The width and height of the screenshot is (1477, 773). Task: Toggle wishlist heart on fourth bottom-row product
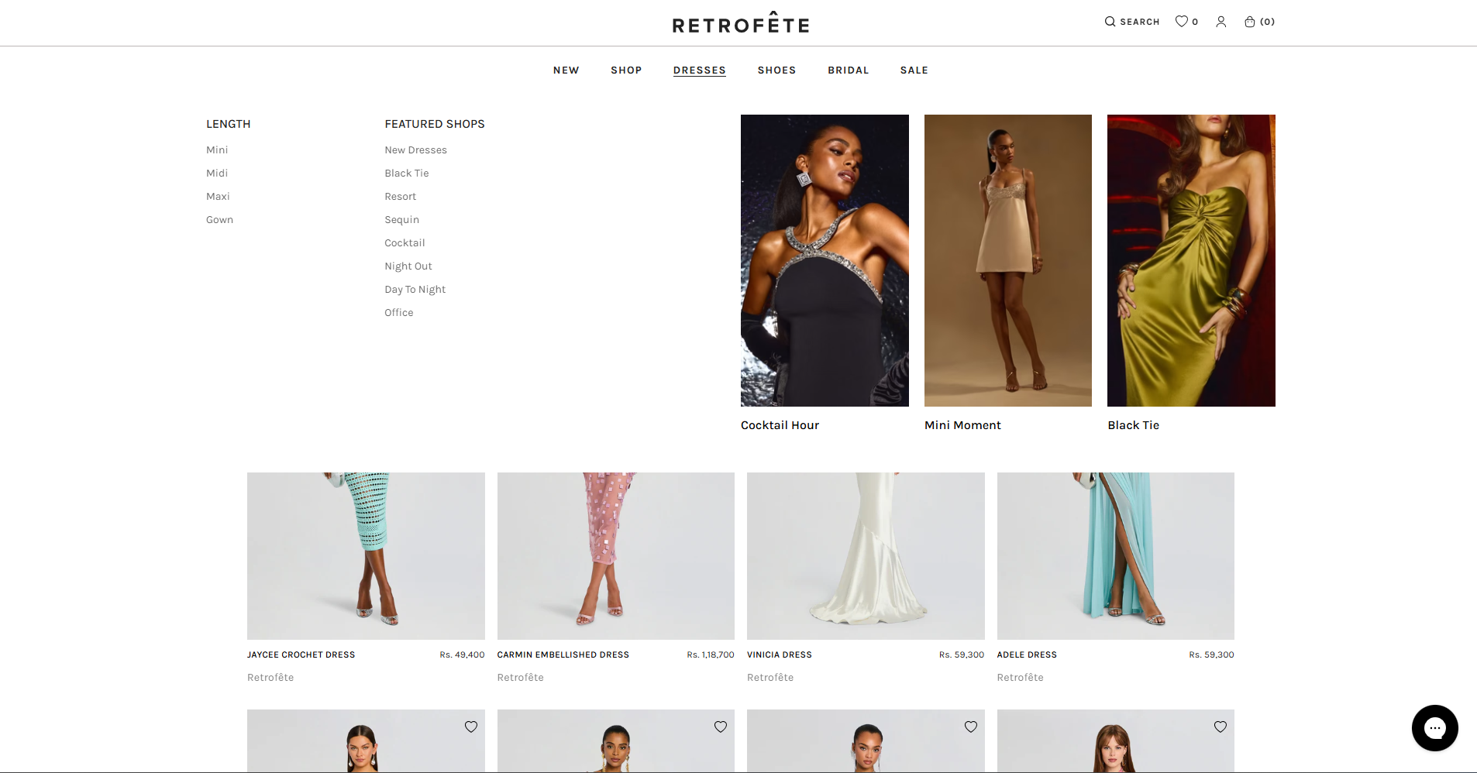pos(1221,727)
